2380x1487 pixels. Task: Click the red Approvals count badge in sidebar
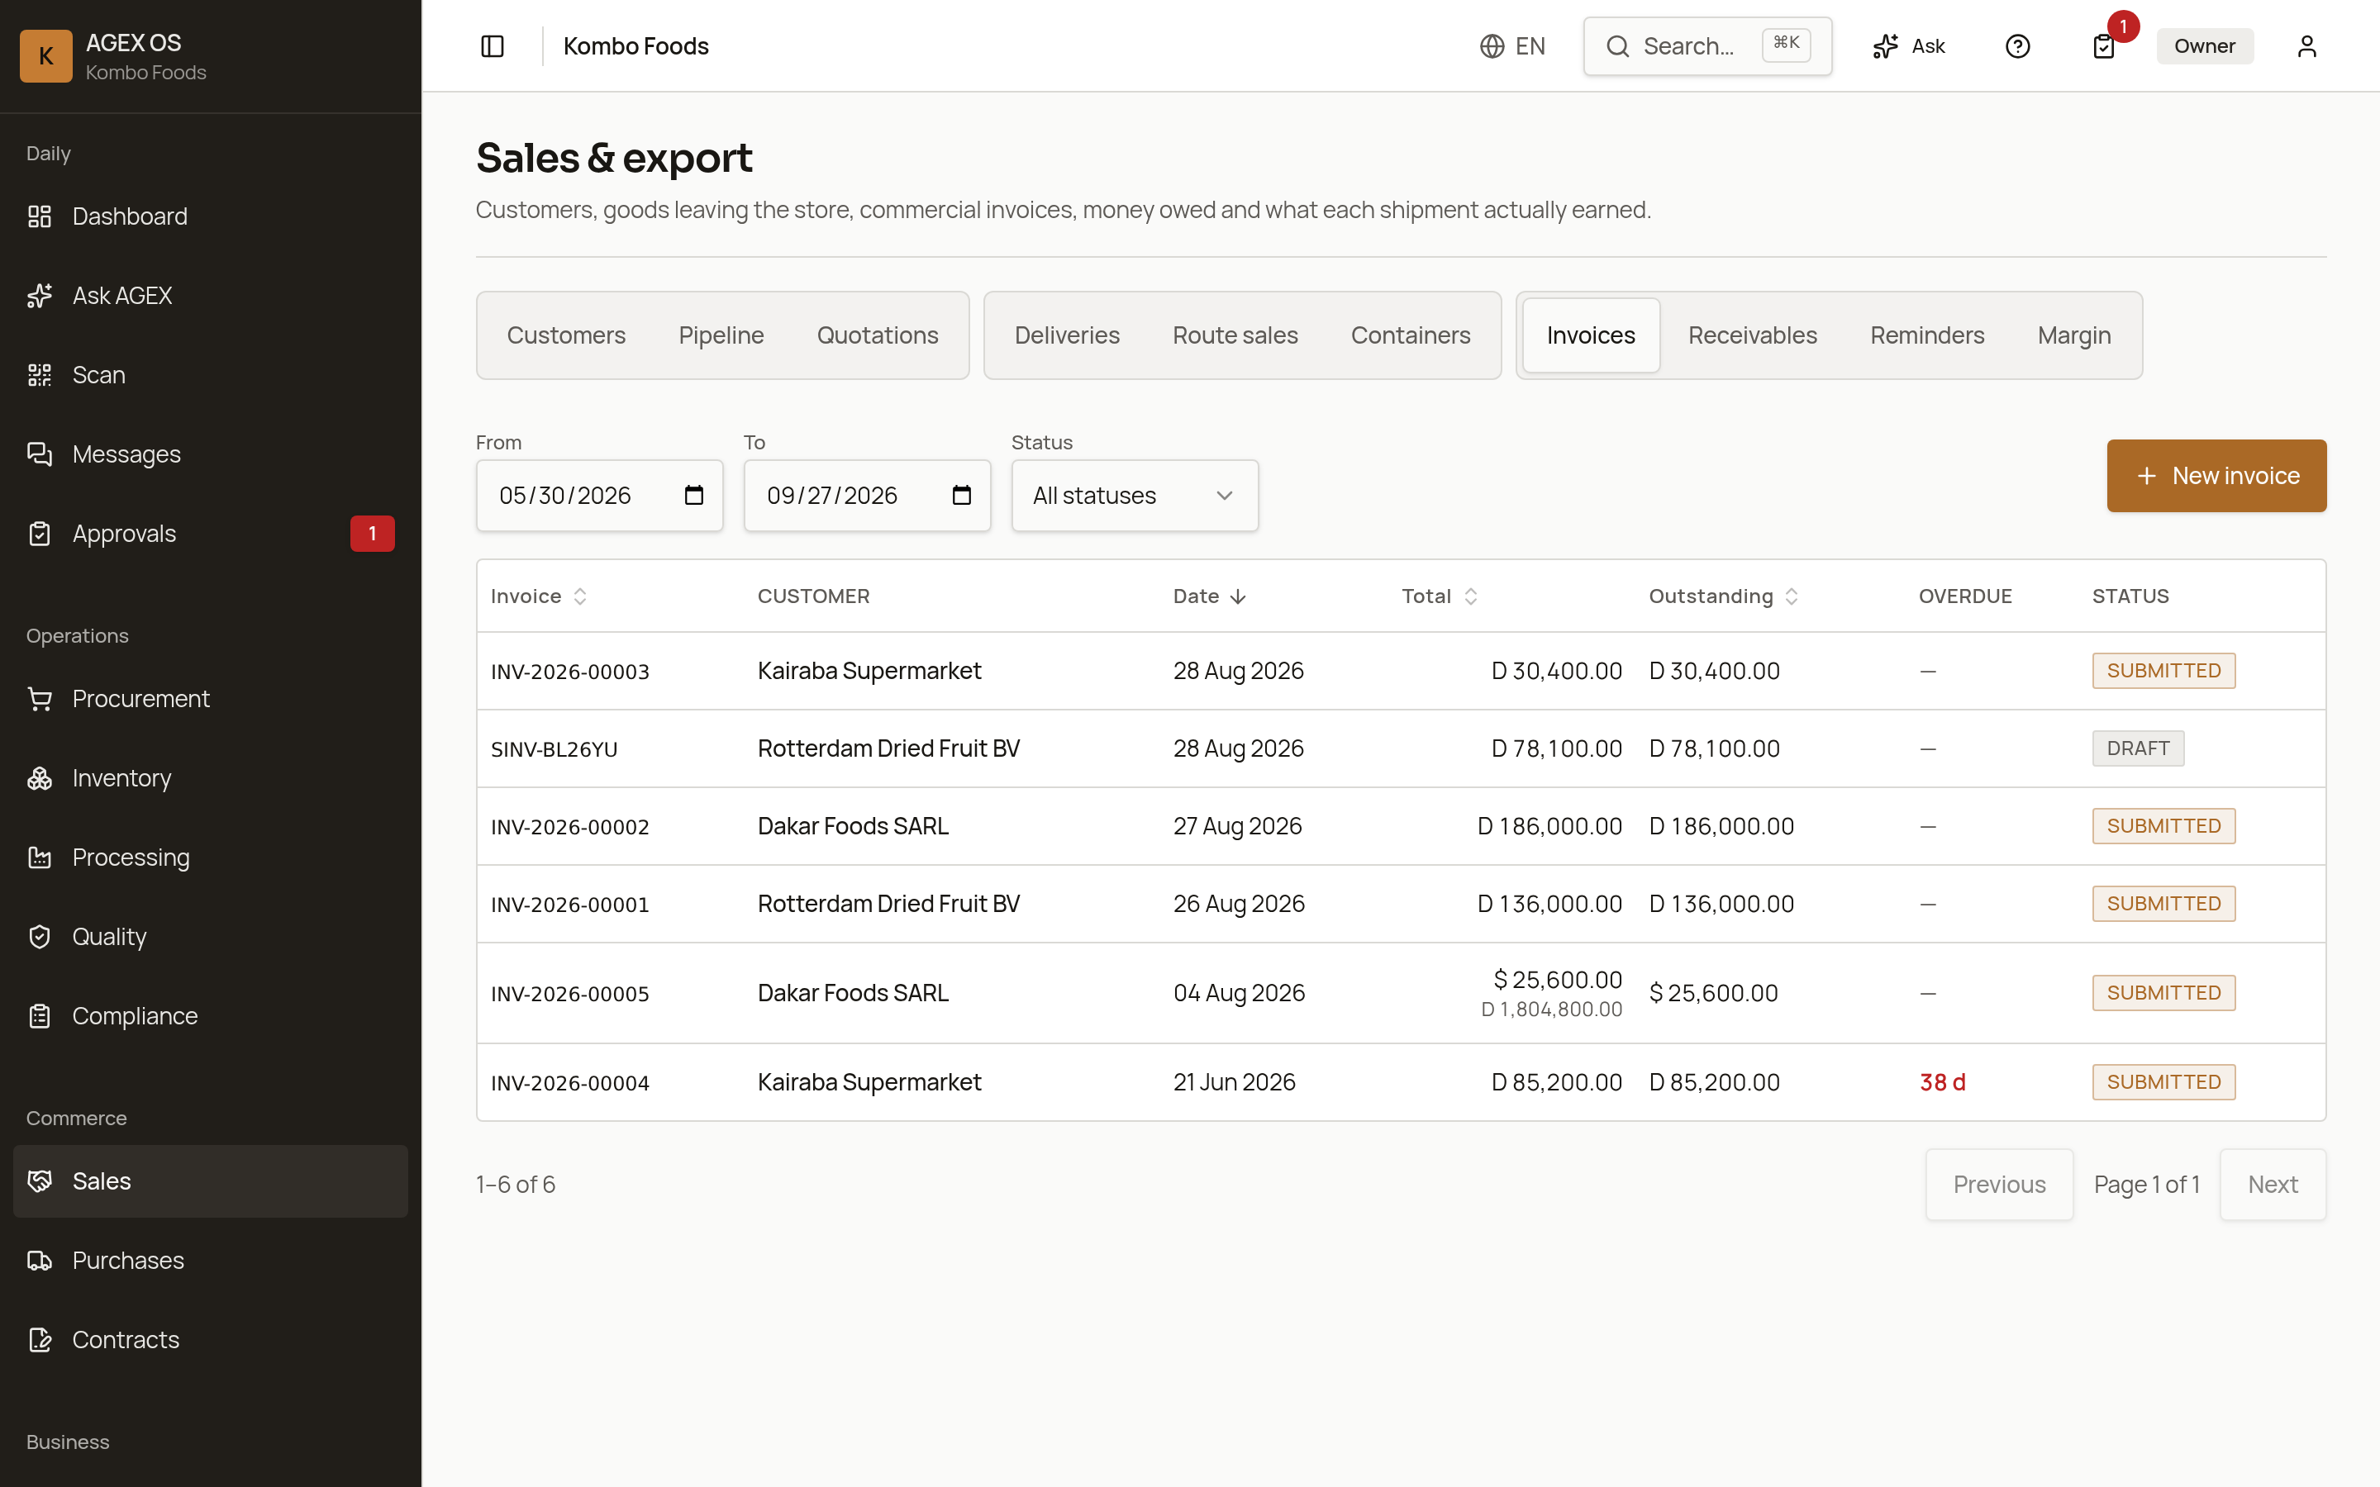[372, 534]
